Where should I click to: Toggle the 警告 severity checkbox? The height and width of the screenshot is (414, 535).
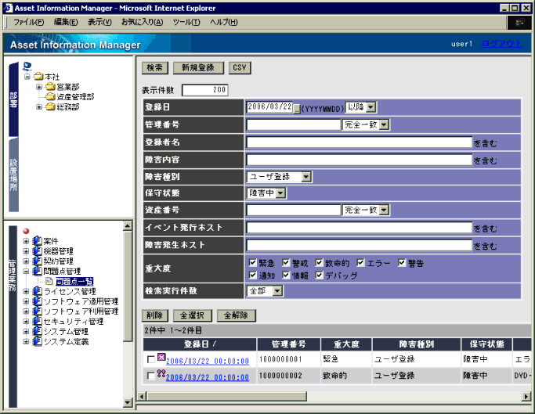pyautogui.click(x=402, y=263)
